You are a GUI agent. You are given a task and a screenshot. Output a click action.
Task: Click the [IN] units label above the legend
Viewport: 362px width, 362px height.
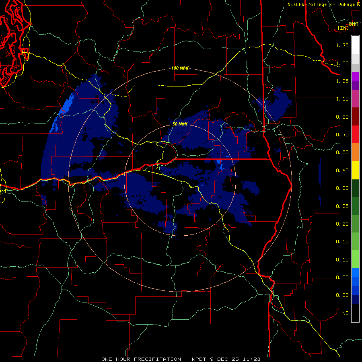(343, 28)
